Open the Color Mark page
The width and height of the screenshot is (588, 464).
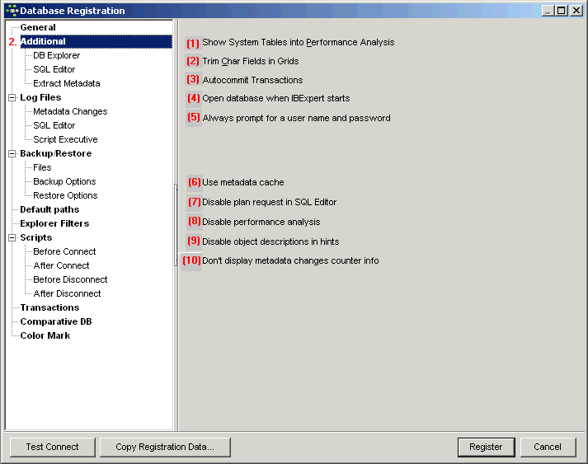[x=45, y=335]
